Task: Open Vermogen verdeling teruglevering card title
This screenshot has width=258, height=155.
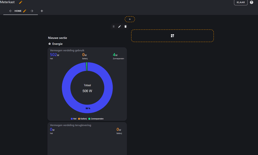Action: pyautogui.click(x=70, y=125)
